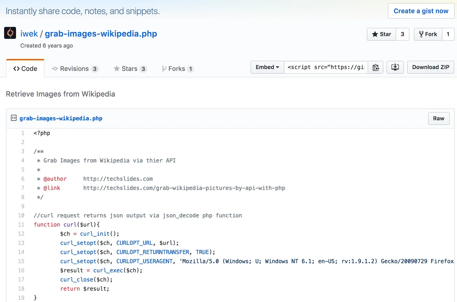
Task: Switch to the Code tab
Action: pos(25,69)
